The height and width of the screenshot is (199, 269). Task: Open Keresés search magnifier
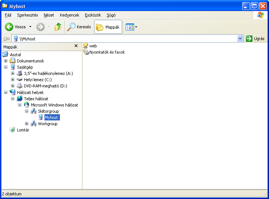tap(71, 27)
